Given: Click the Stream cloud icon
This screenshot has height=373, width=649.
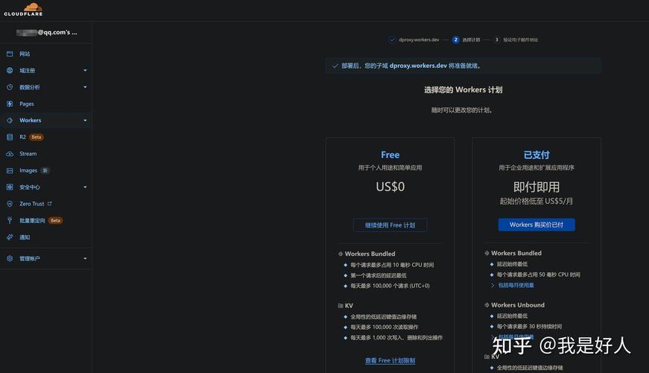Looking at the screenshot, I should 10,154.
